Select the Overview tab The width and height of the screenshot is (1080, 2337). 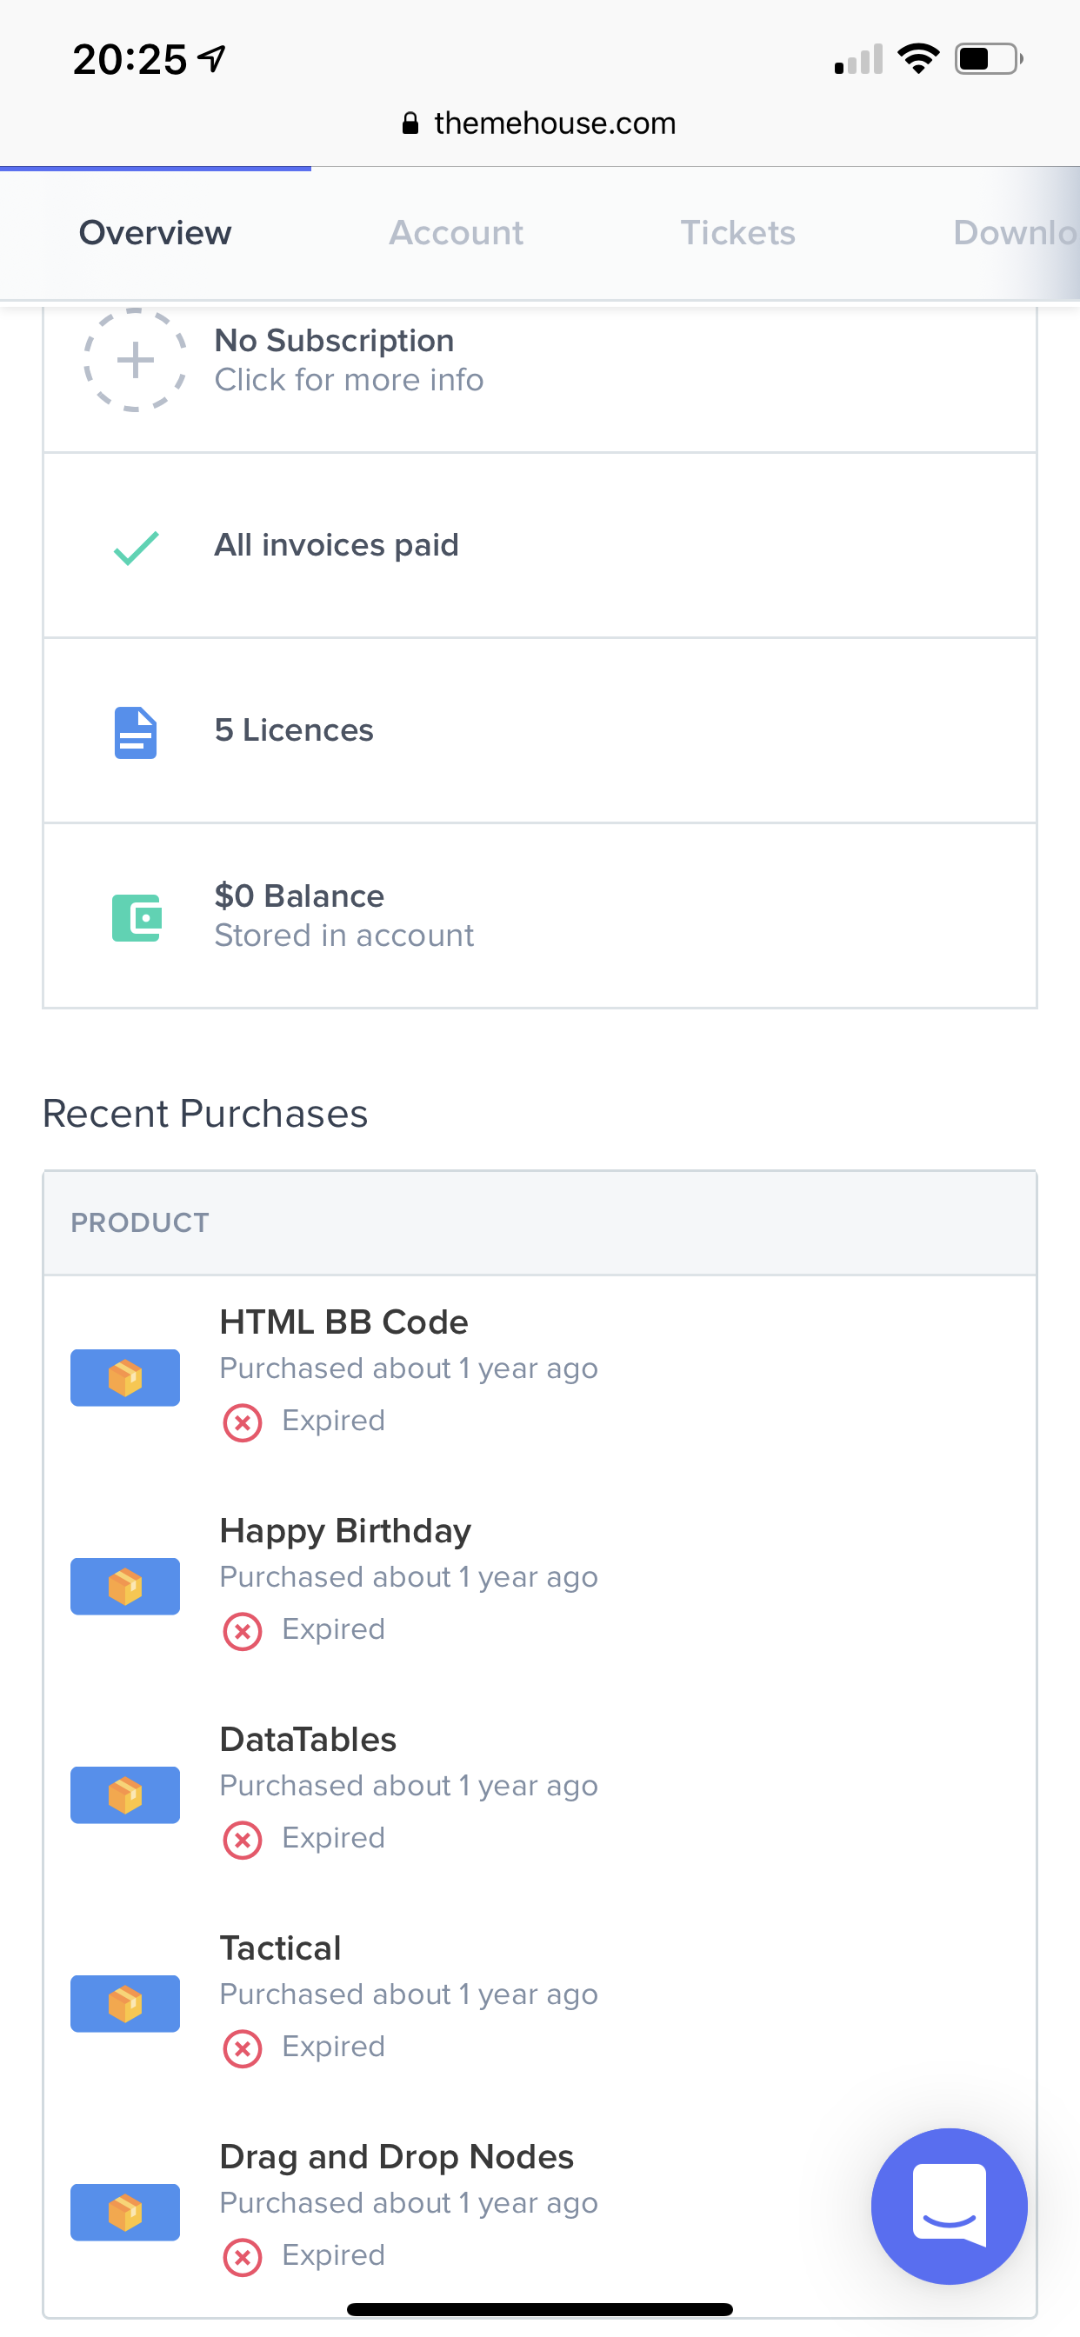(x=155, y=233)
